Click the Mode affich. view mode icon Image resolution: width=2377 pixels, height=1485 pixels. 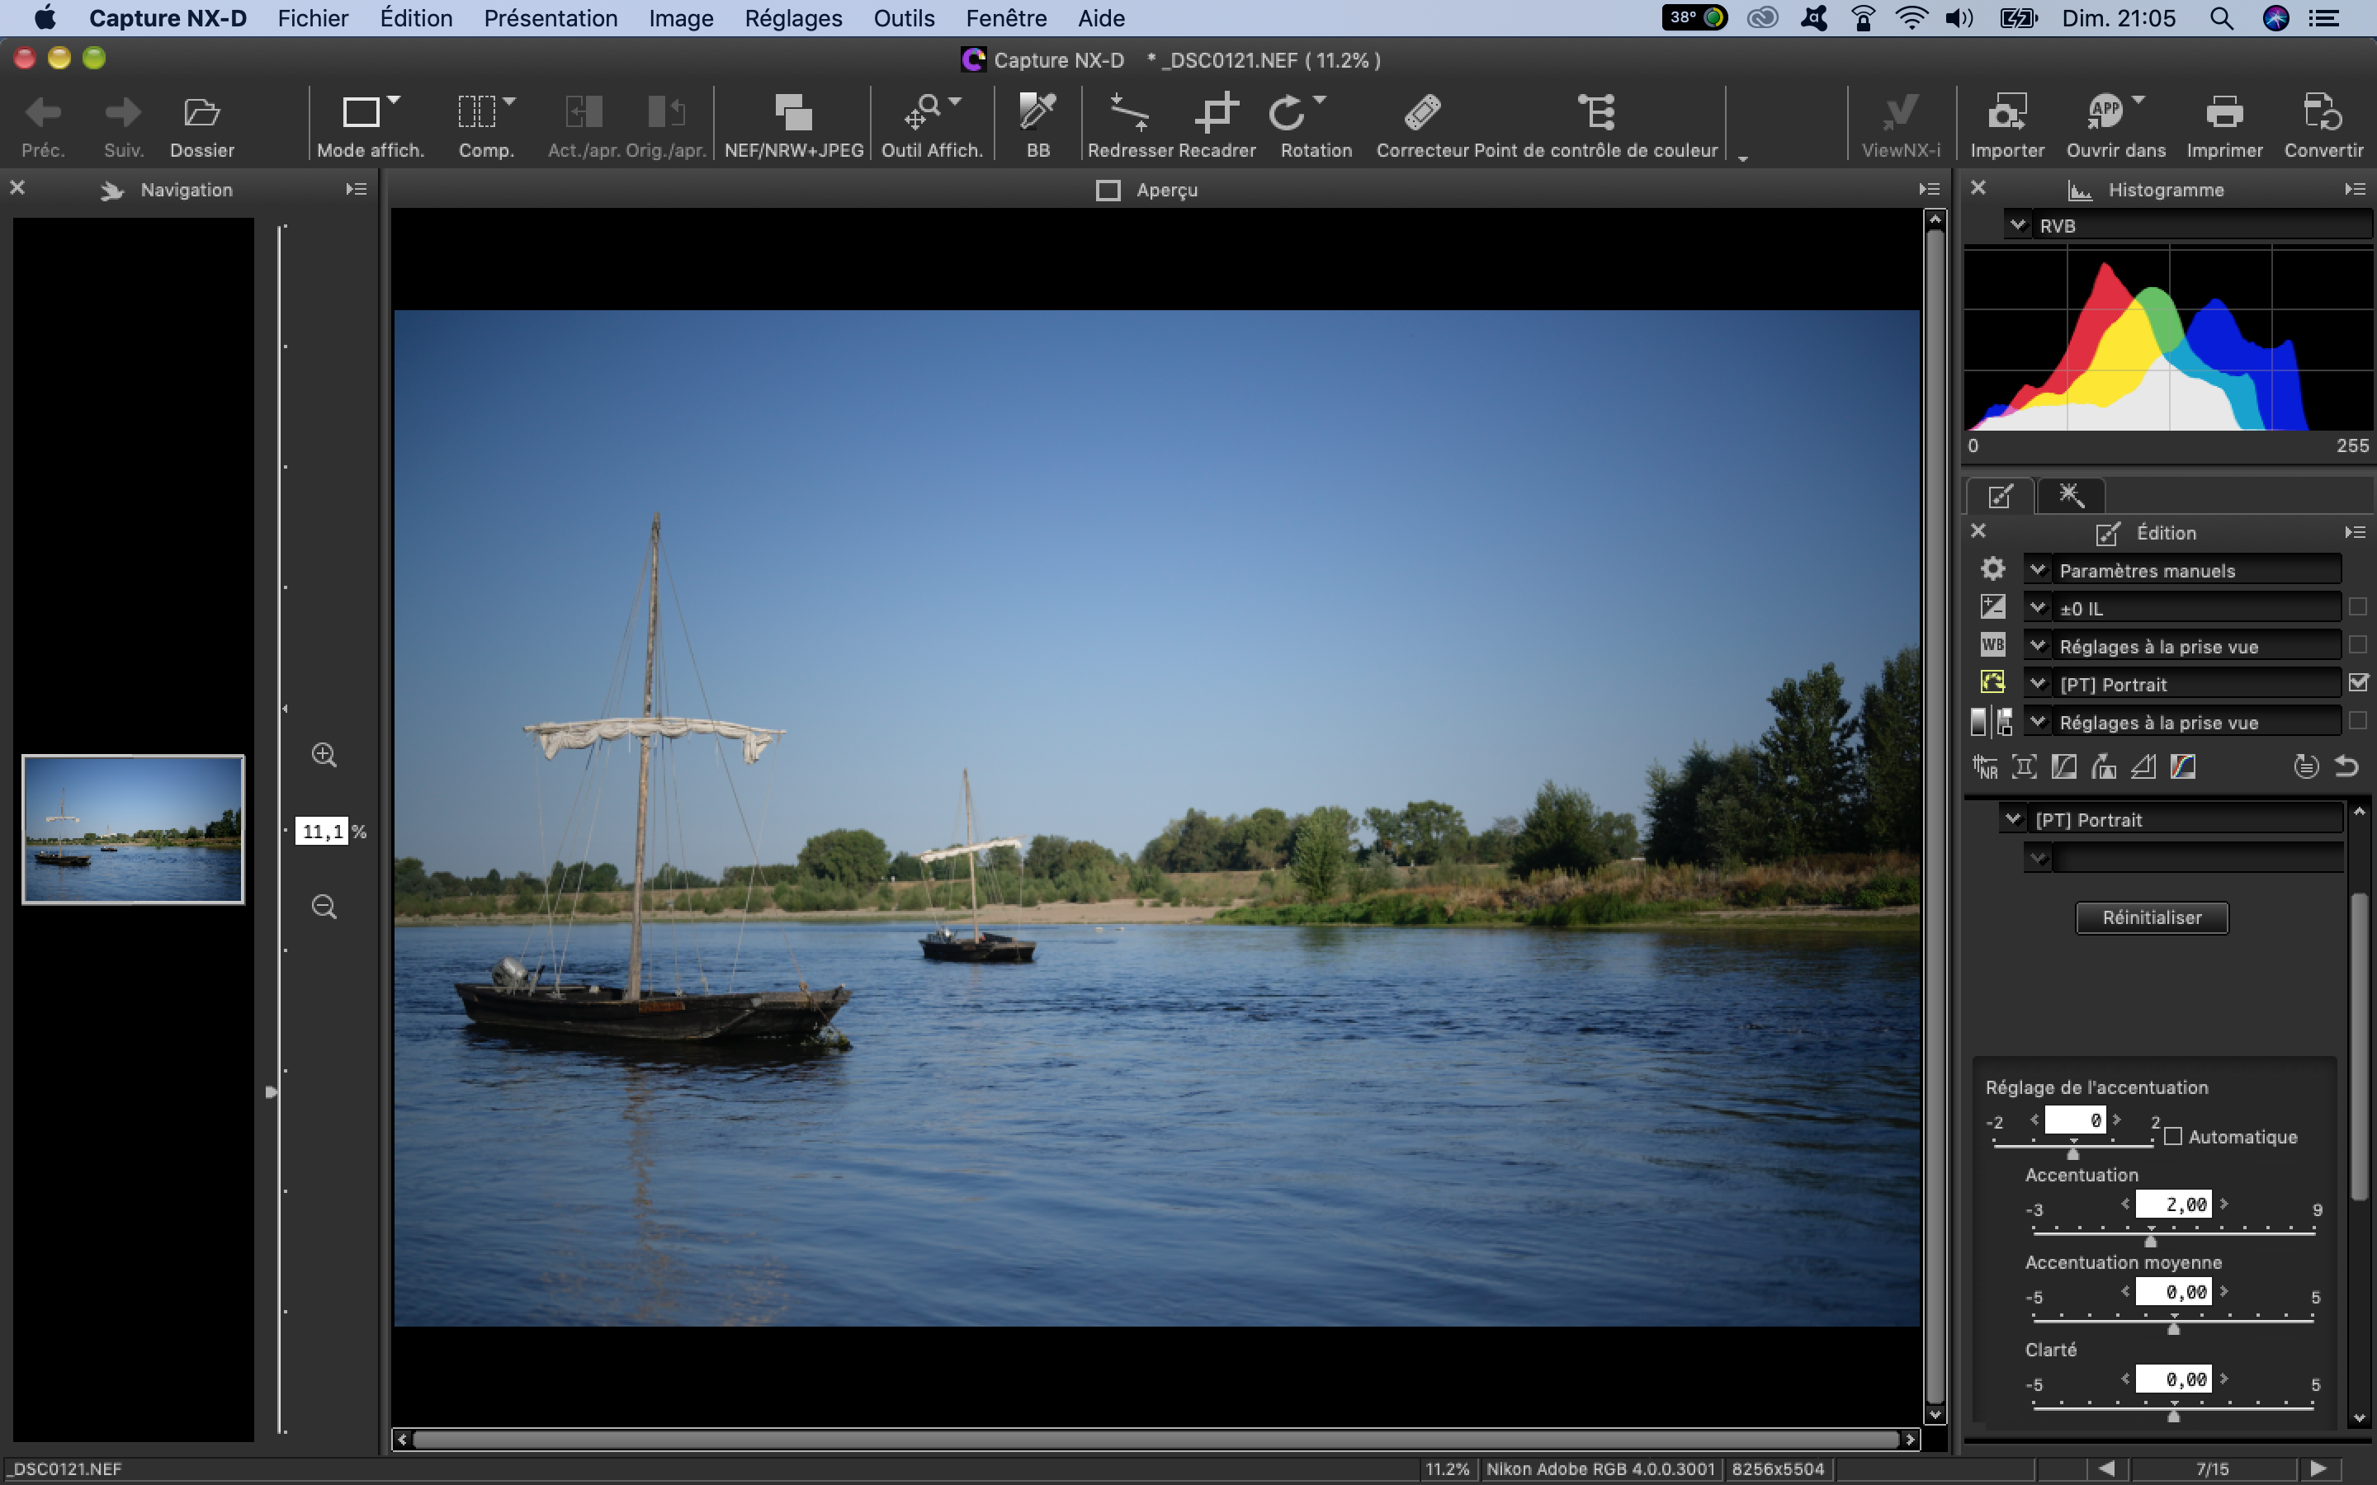pos(361,113)
